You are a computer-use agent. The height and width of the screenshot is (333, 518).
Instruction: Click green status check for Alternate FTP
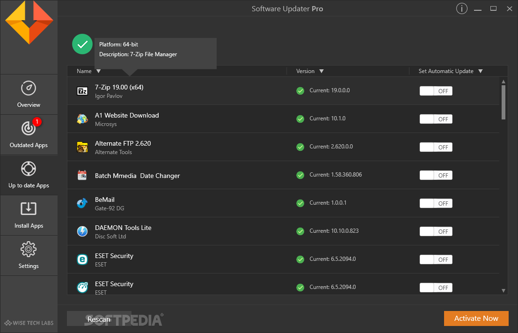[300, 147]
